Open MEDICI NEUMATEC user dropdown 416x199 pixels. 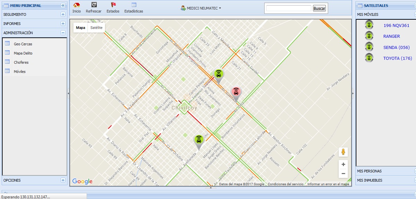201,8
